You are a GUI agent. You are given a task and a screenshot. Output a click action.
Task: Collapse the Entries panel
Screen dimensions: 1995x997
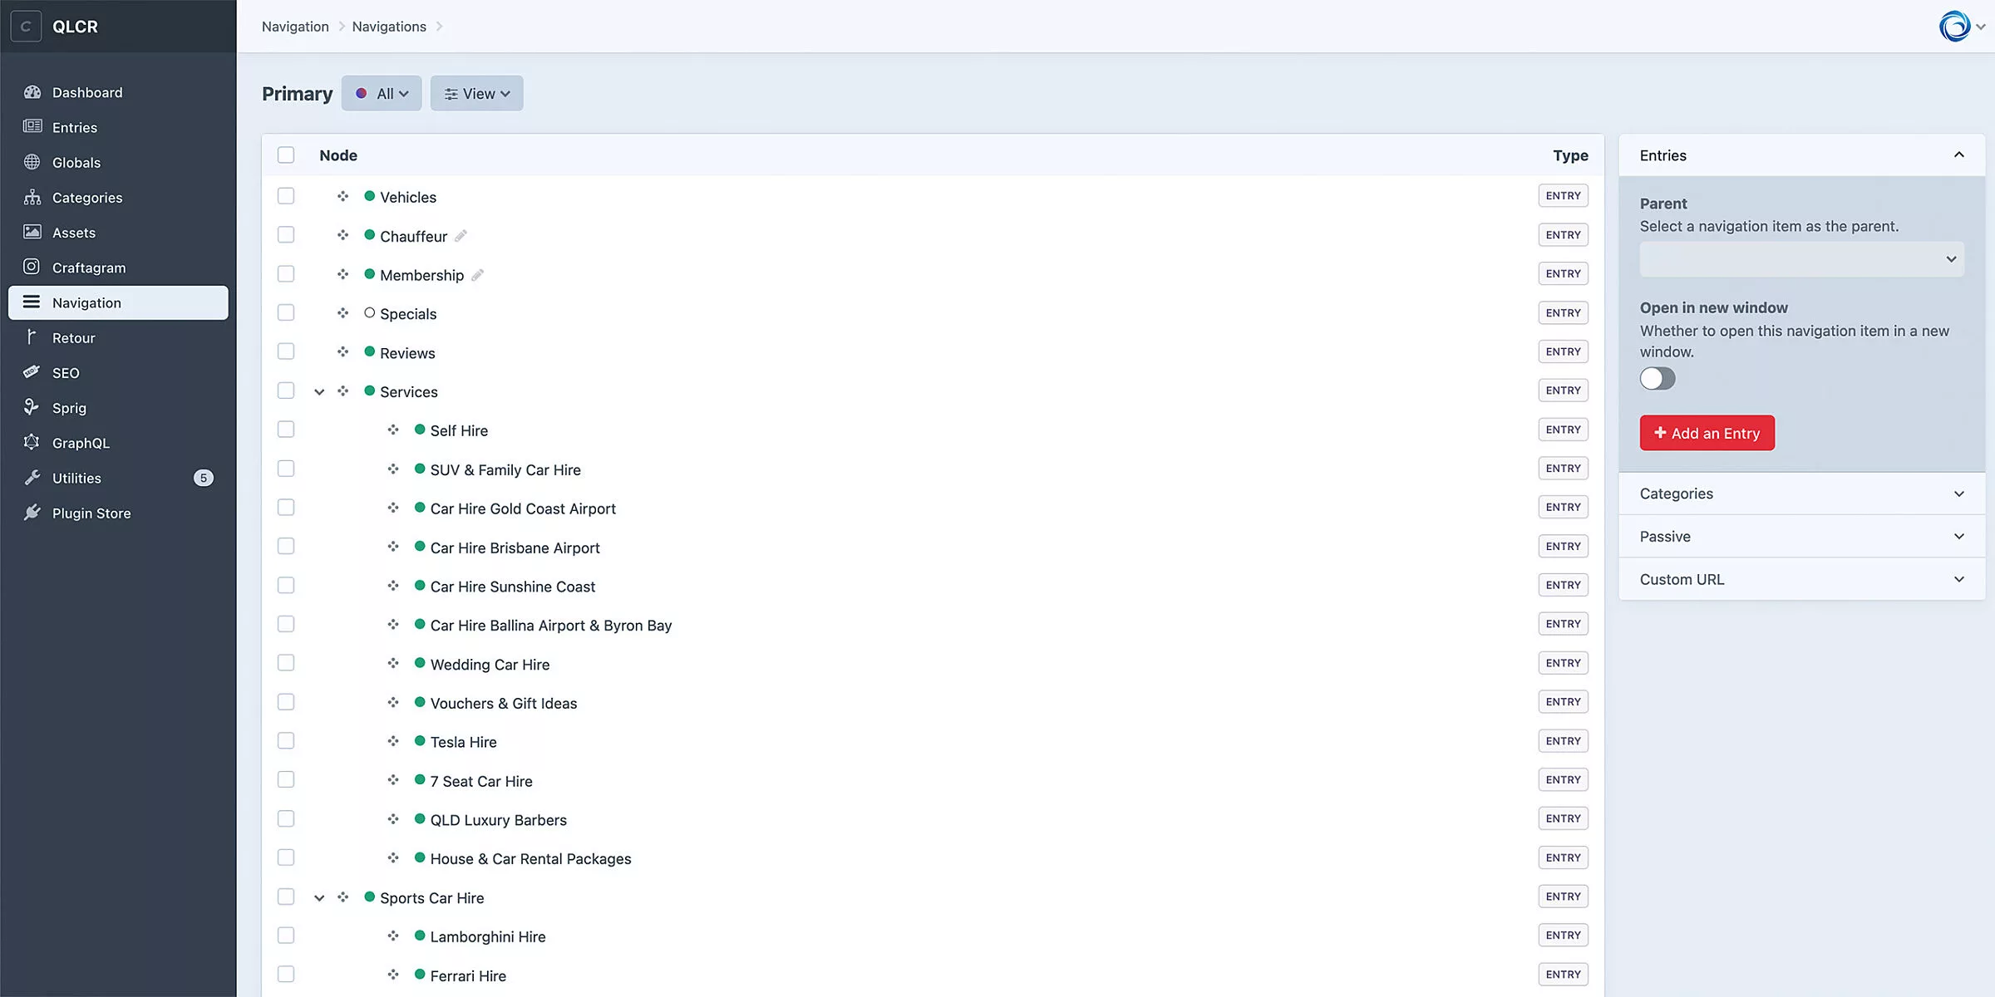click(x=1802, y=155)
